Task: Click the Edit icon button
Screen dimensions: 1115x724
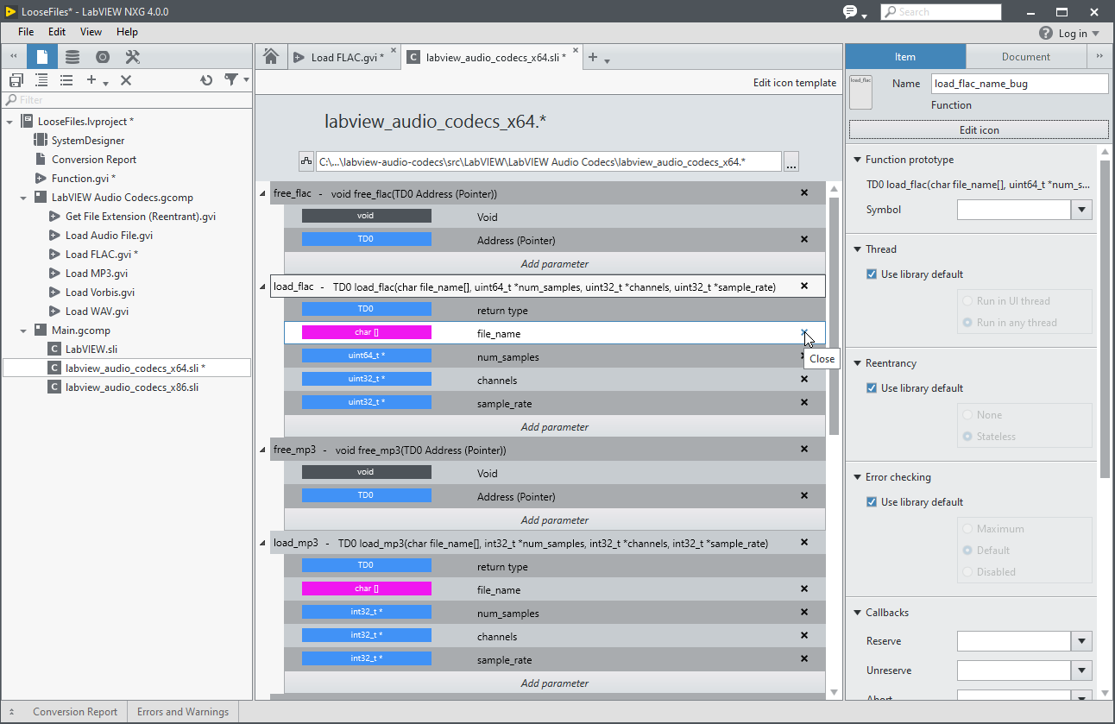Action: pyautogui.click(x=979, y=130)
